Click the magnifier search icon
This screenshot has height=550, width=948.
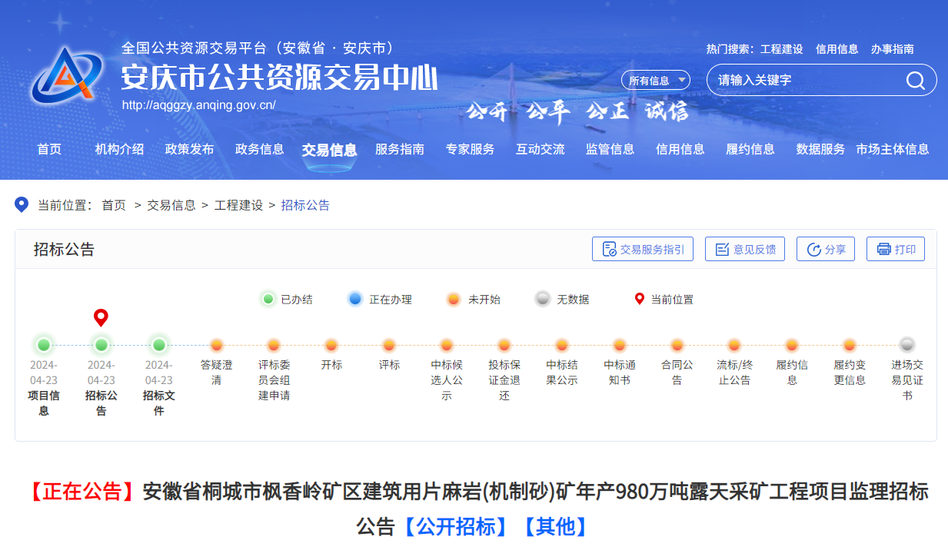[x=915, y=81]
